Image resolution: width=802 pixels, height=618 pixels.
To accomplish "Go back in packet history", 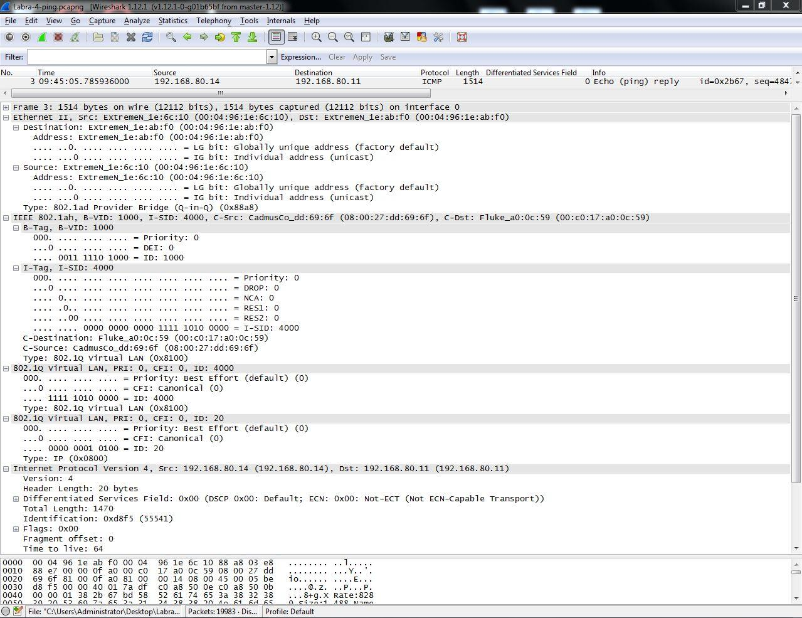I will (x=187, y=37).
